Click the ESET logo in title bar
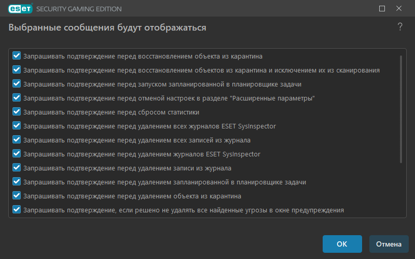This screenshot has height=259, width=415. 20,8
